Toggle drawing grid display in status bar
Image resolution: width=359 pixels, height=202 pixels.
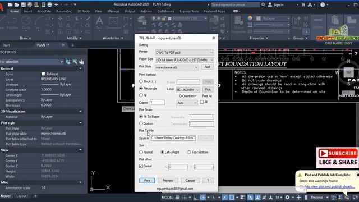(177, 197)
